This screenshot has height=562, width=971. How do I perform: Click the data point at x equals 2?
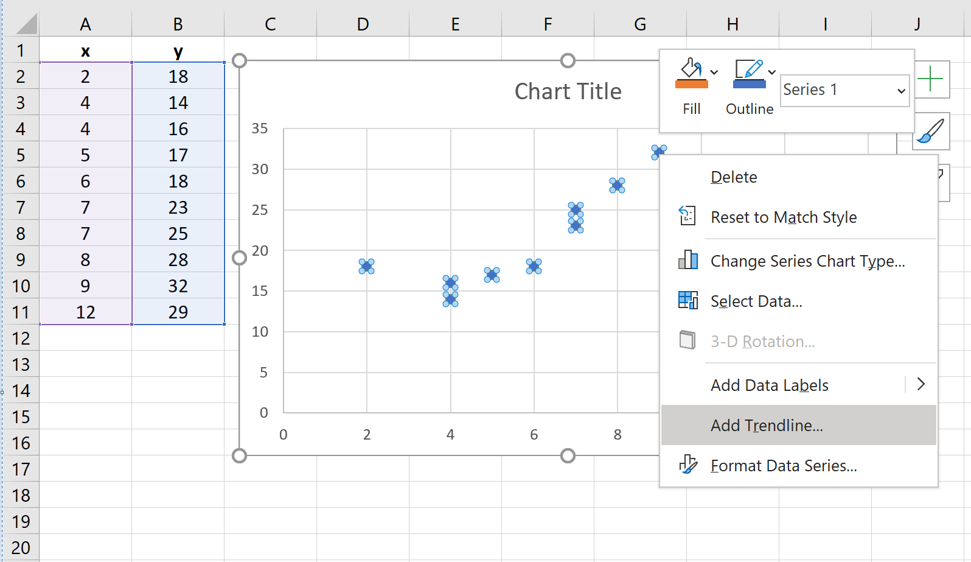[366, 266]
